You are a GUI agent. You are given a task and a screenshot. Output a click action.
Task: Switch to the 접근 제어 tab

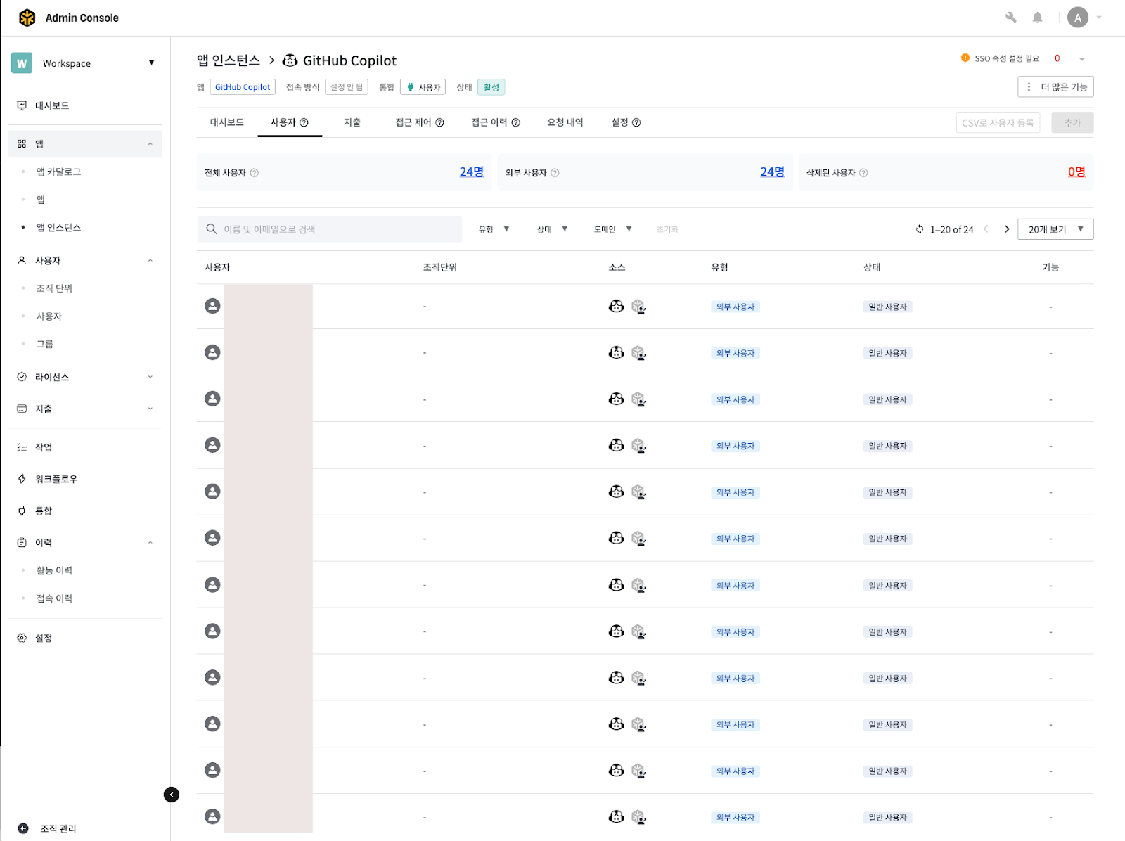(x=419, y=122)
